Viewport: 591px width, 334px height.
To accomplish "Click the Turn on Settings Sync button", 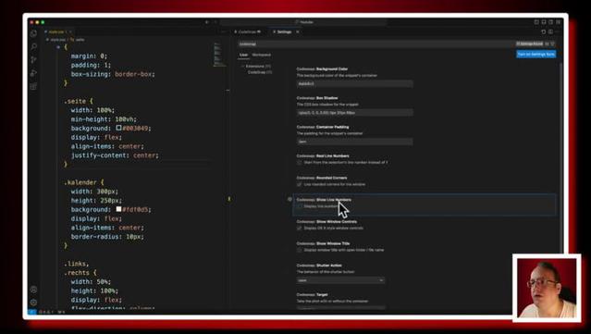I will (536, 55).
